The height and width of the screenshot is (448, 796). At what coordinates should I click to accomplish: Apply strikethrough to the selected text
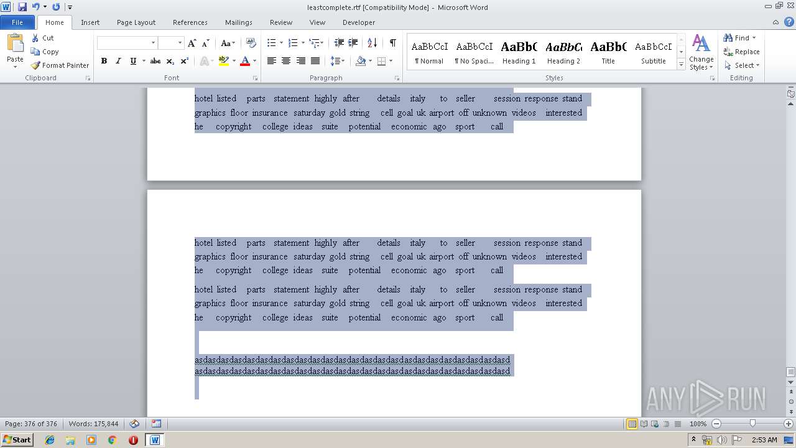click(x=155, y=61)
